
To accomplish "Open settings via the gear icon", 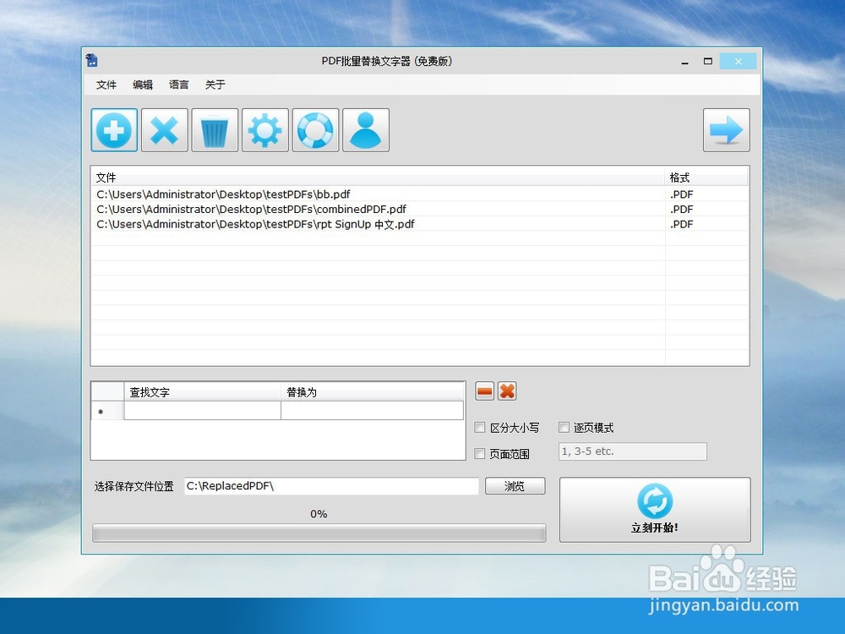I will click(264, 129).
